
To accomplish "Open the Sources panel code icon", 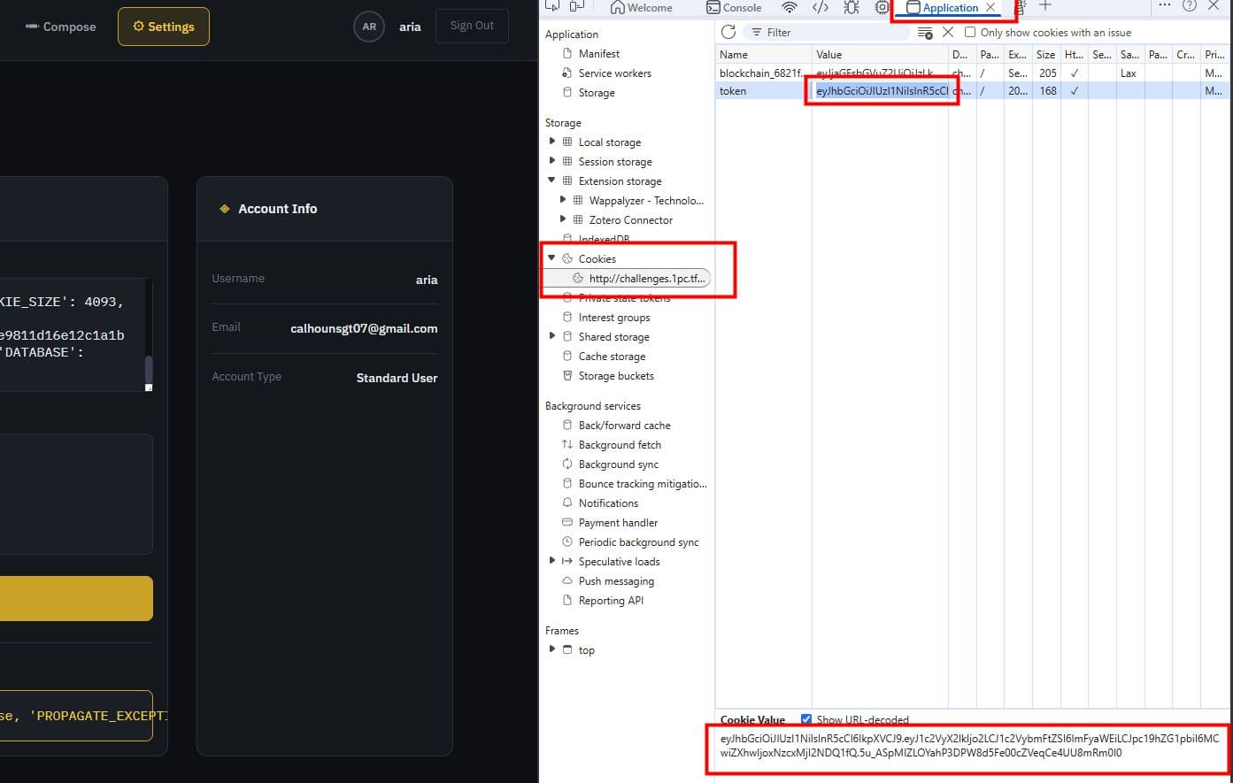I will click(821, 8).
